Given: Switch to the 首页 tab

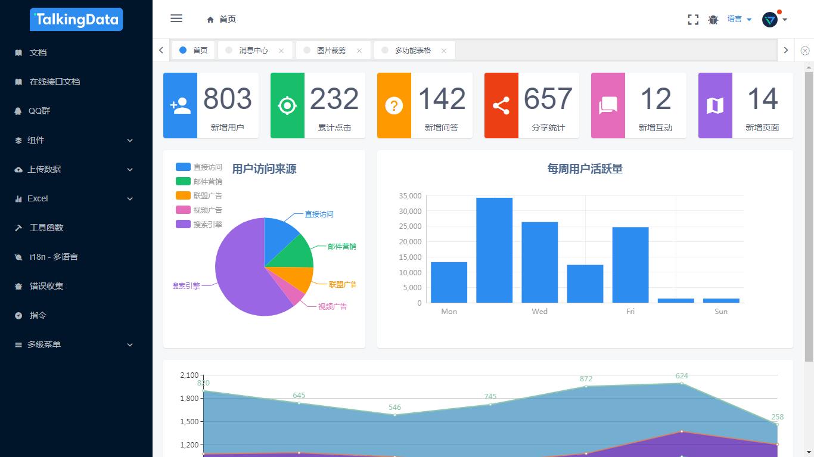Looking at the screenshot, I should pos(194,50).
